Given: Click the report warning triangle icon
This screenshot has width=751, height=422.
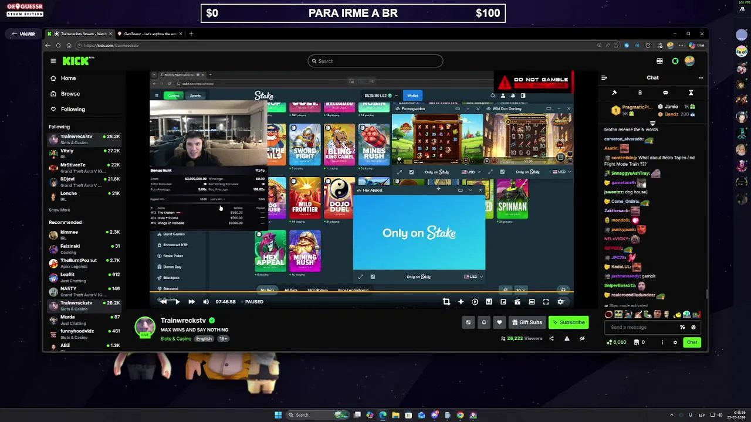Looking at the screenshot, I should click(567, 339).
